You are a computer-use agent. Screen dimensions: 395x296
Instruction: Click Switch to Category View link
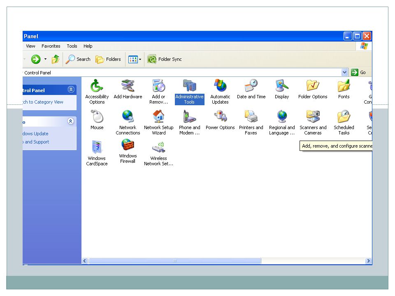[x=43, y=102]
